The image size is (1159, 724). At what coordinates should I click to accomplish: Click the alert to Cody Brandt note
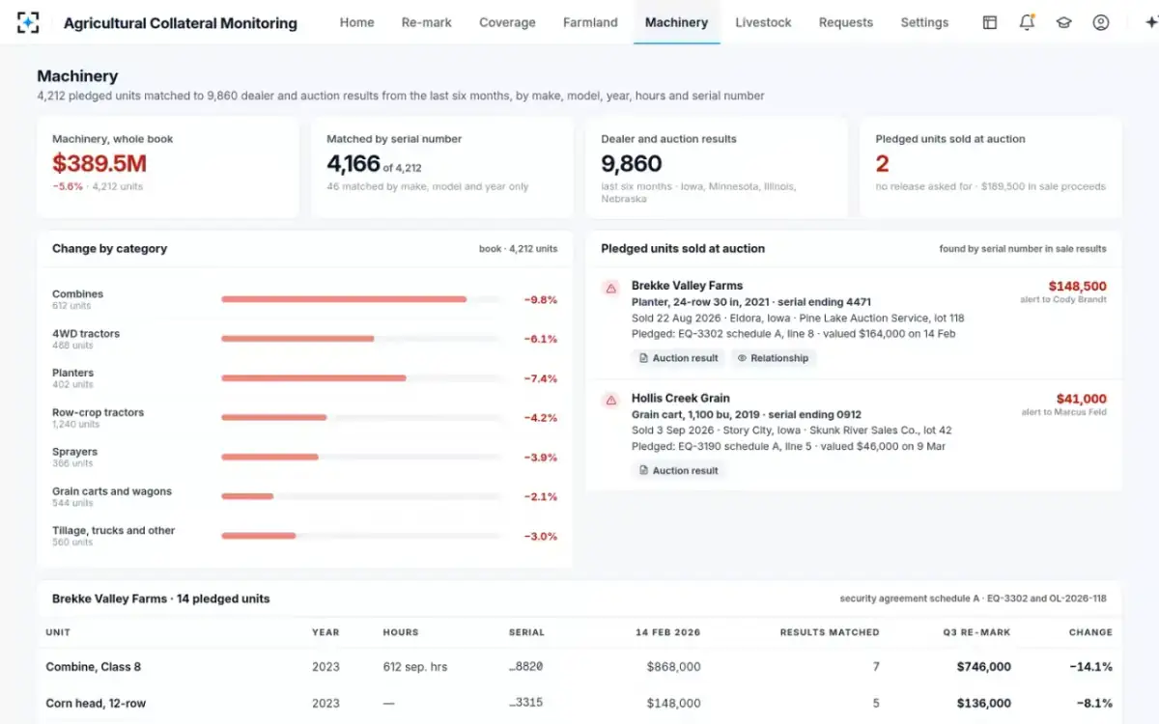1063,300
